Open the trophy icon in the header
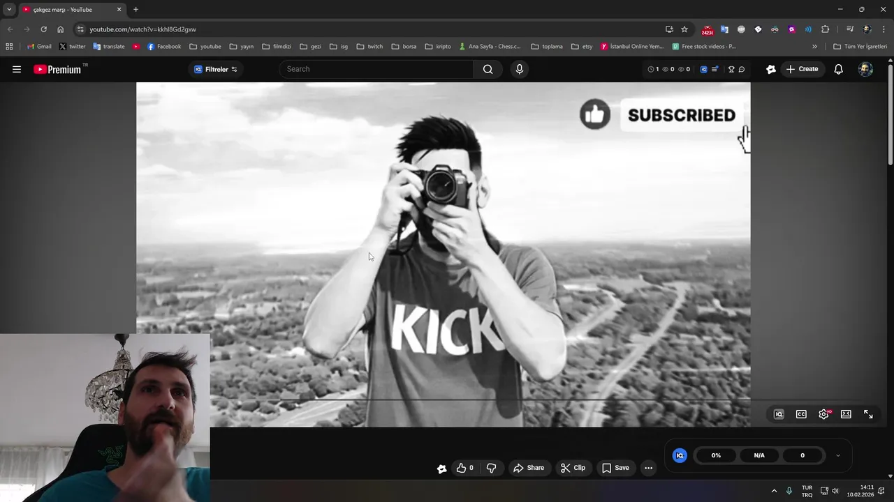Screen dimensions: 894x502 (731, 69)
